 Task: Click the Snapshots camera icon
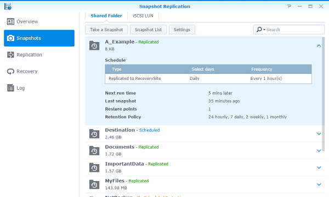pyautogui.click(x=10, y=38)
